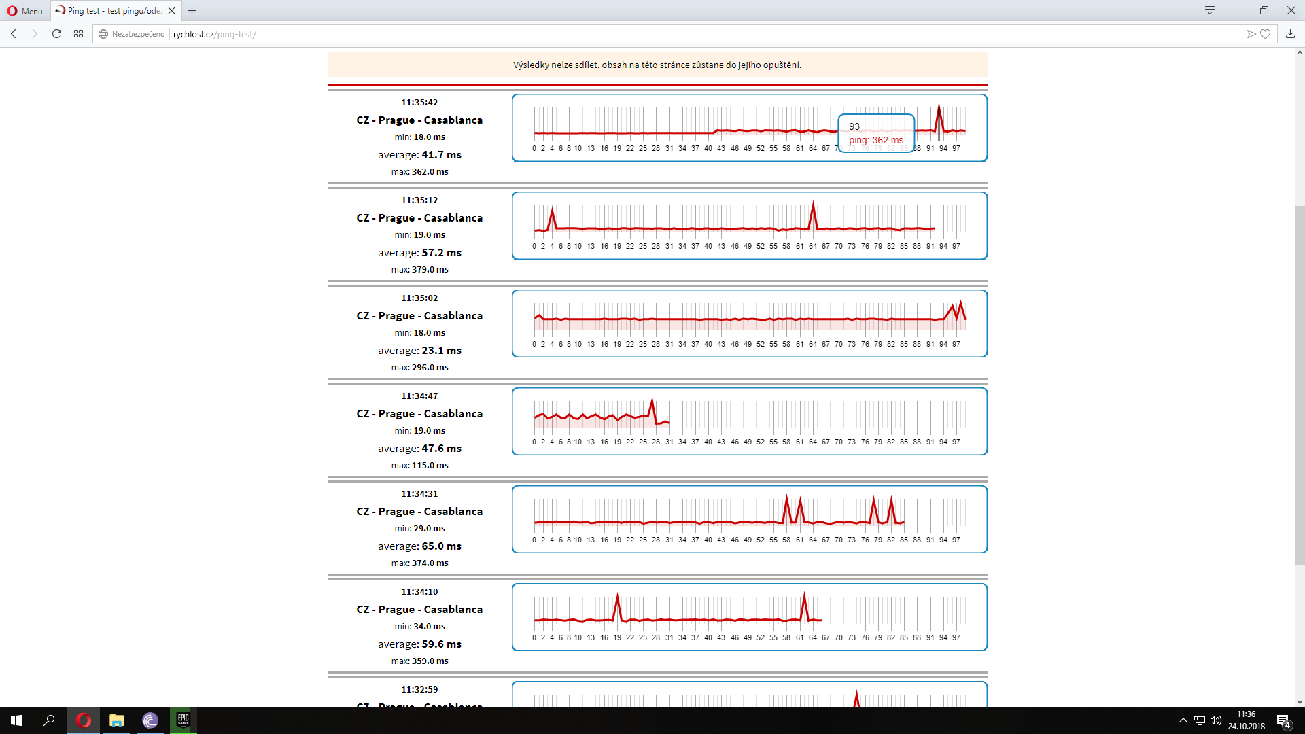Open Windows notification center icon

[x=1283, y=720]
